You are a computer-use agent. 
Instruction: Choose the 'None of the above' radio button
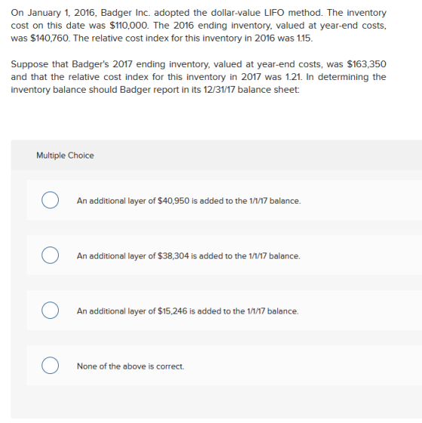pos(50,365)
